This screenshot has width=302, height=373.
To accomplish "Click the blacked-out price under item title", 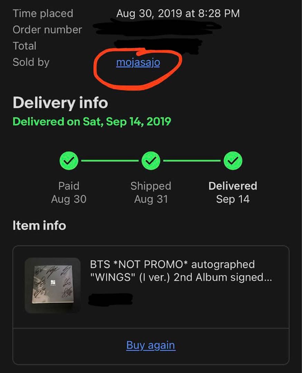I will 111,299.
